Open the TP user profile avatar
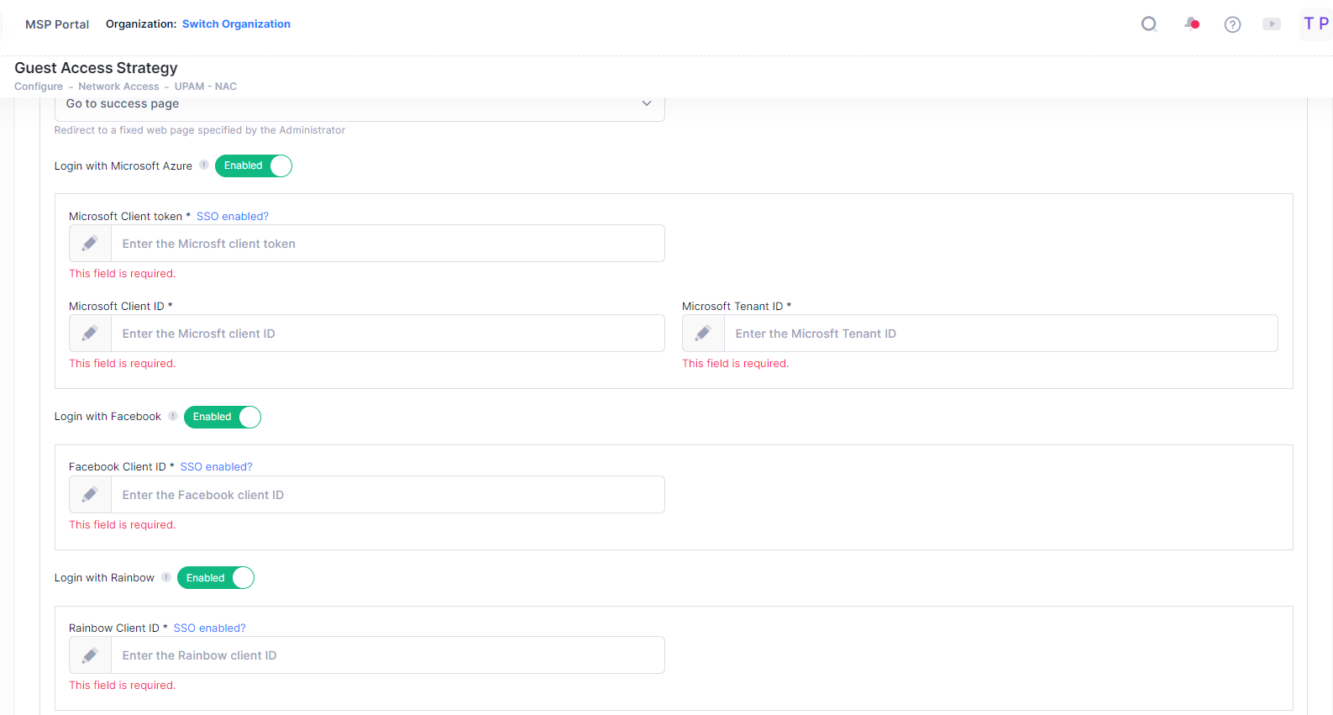Viewport: 1333px width, 715px height. 1315,24
